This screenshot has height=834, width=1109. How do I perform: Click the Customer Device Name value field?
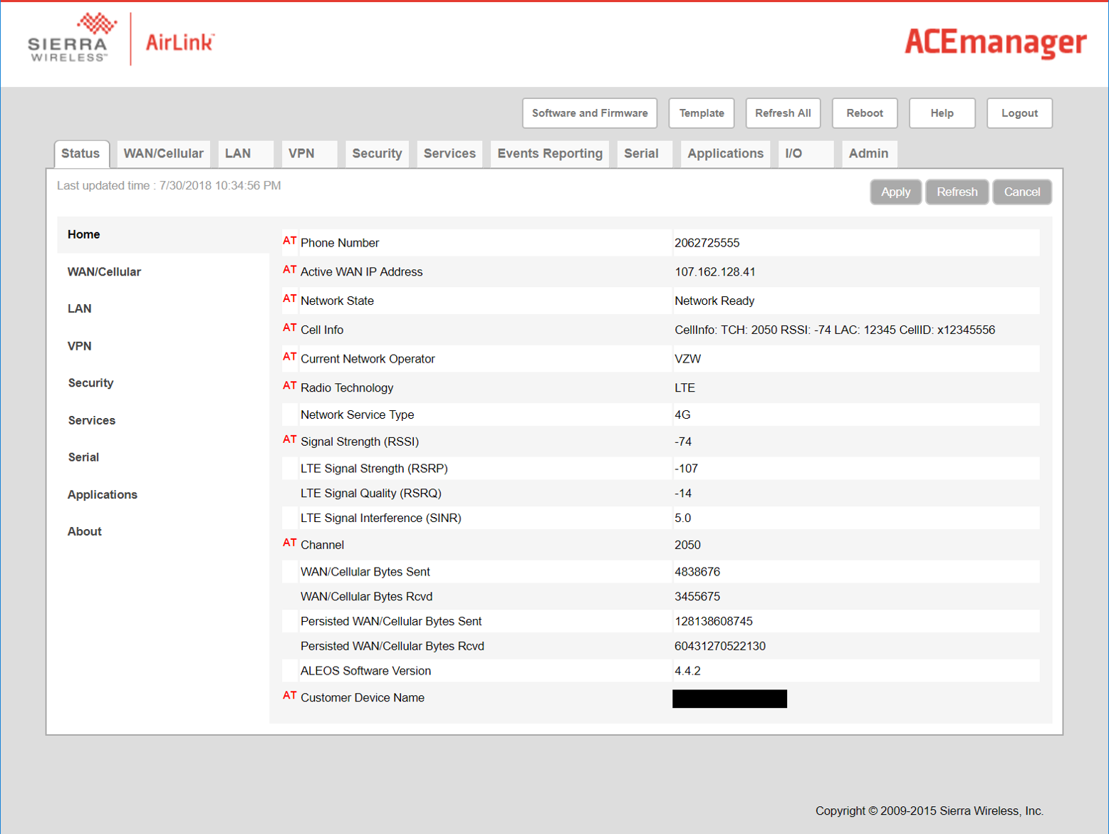tap(729, 699)
